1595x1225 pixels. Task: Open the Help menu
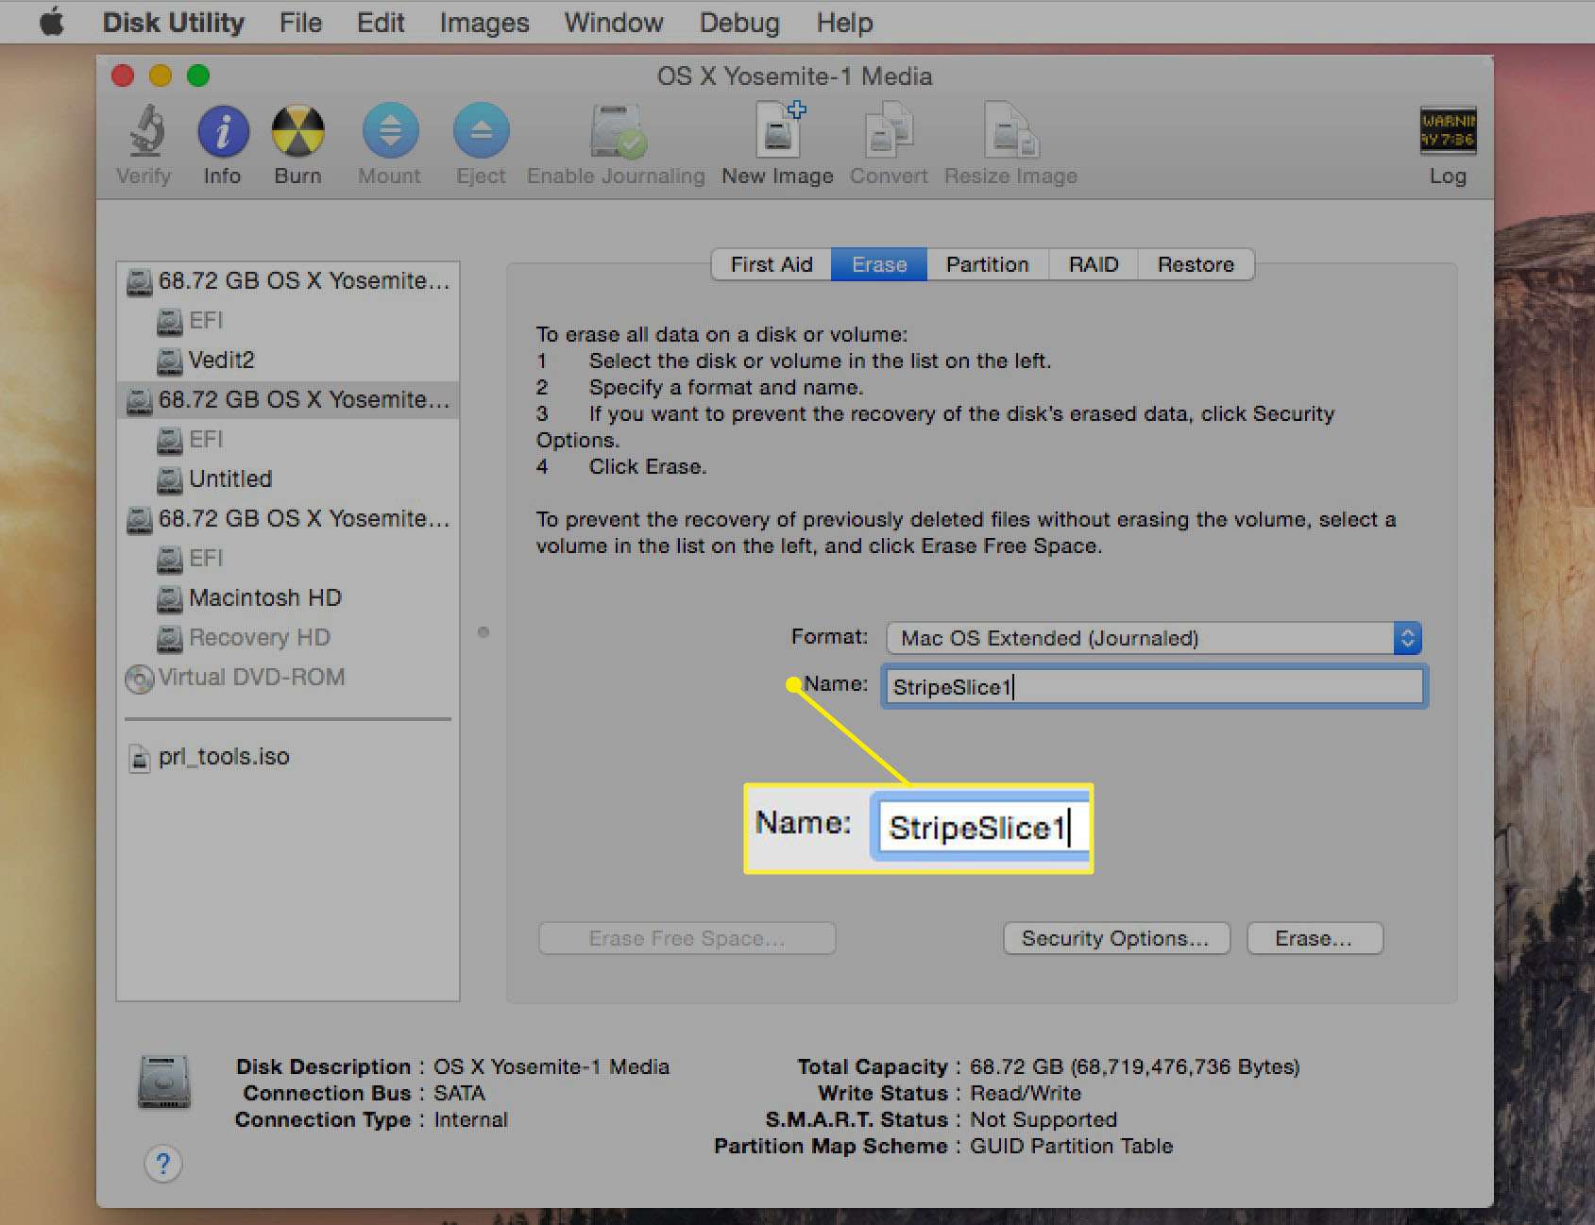844,22
